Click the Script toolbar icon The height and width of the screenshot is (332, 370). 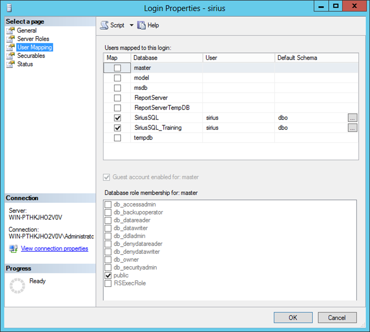(x=104, y=25)
